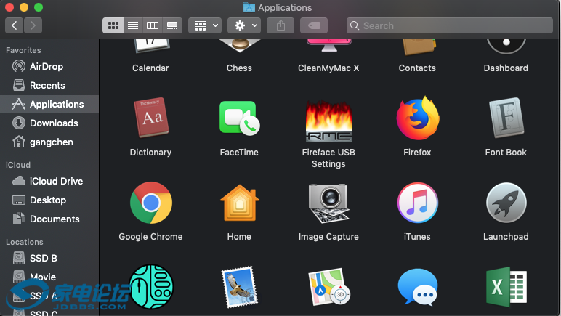This screenshot has width=561, height=316.
Task: Select Applications in the sidebar
Action: click(49, 104)
